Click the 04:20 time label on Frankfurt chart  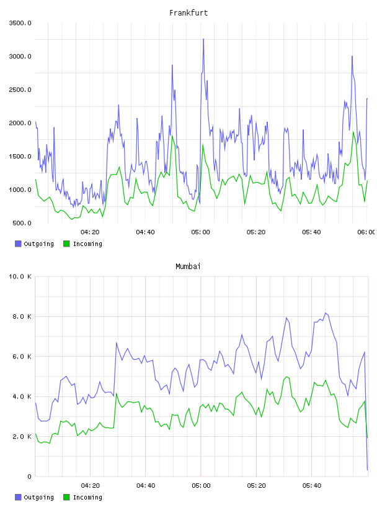(90, 232)
